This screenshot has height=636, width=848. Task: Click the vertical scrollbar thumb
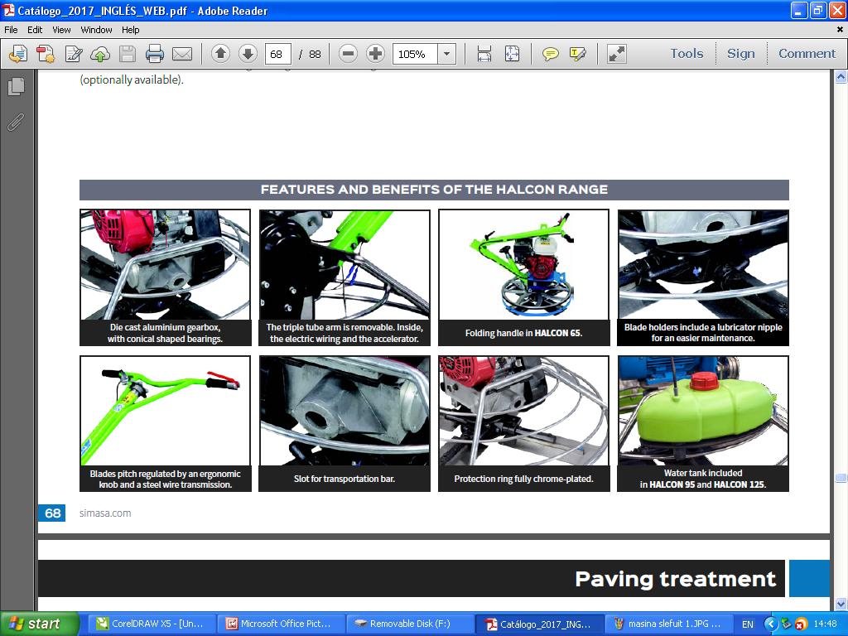[x=841, y=478]
